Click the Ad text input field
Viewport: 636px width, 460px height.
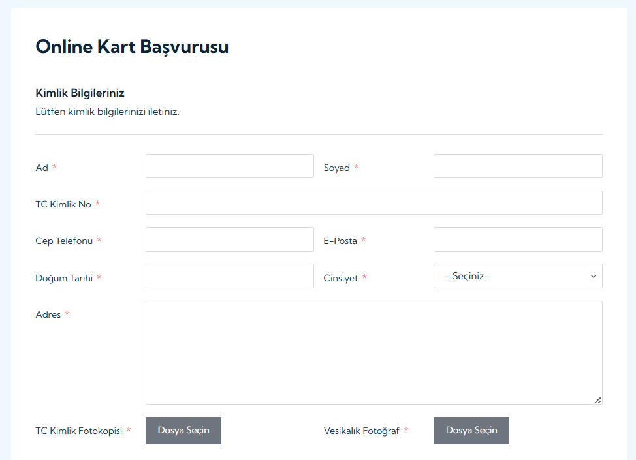click(x=229, y=166)
